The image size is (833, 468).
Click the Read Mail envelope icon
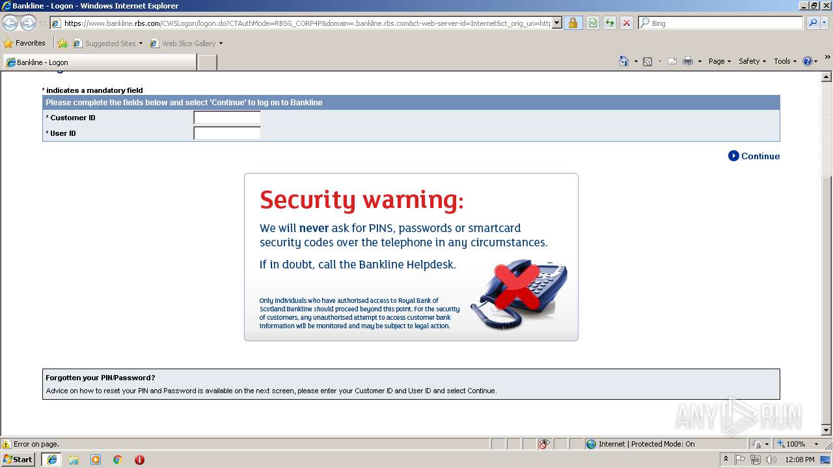(672, 61)
